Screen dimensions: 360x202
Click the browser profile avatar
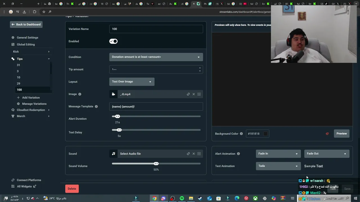[11, 12]
